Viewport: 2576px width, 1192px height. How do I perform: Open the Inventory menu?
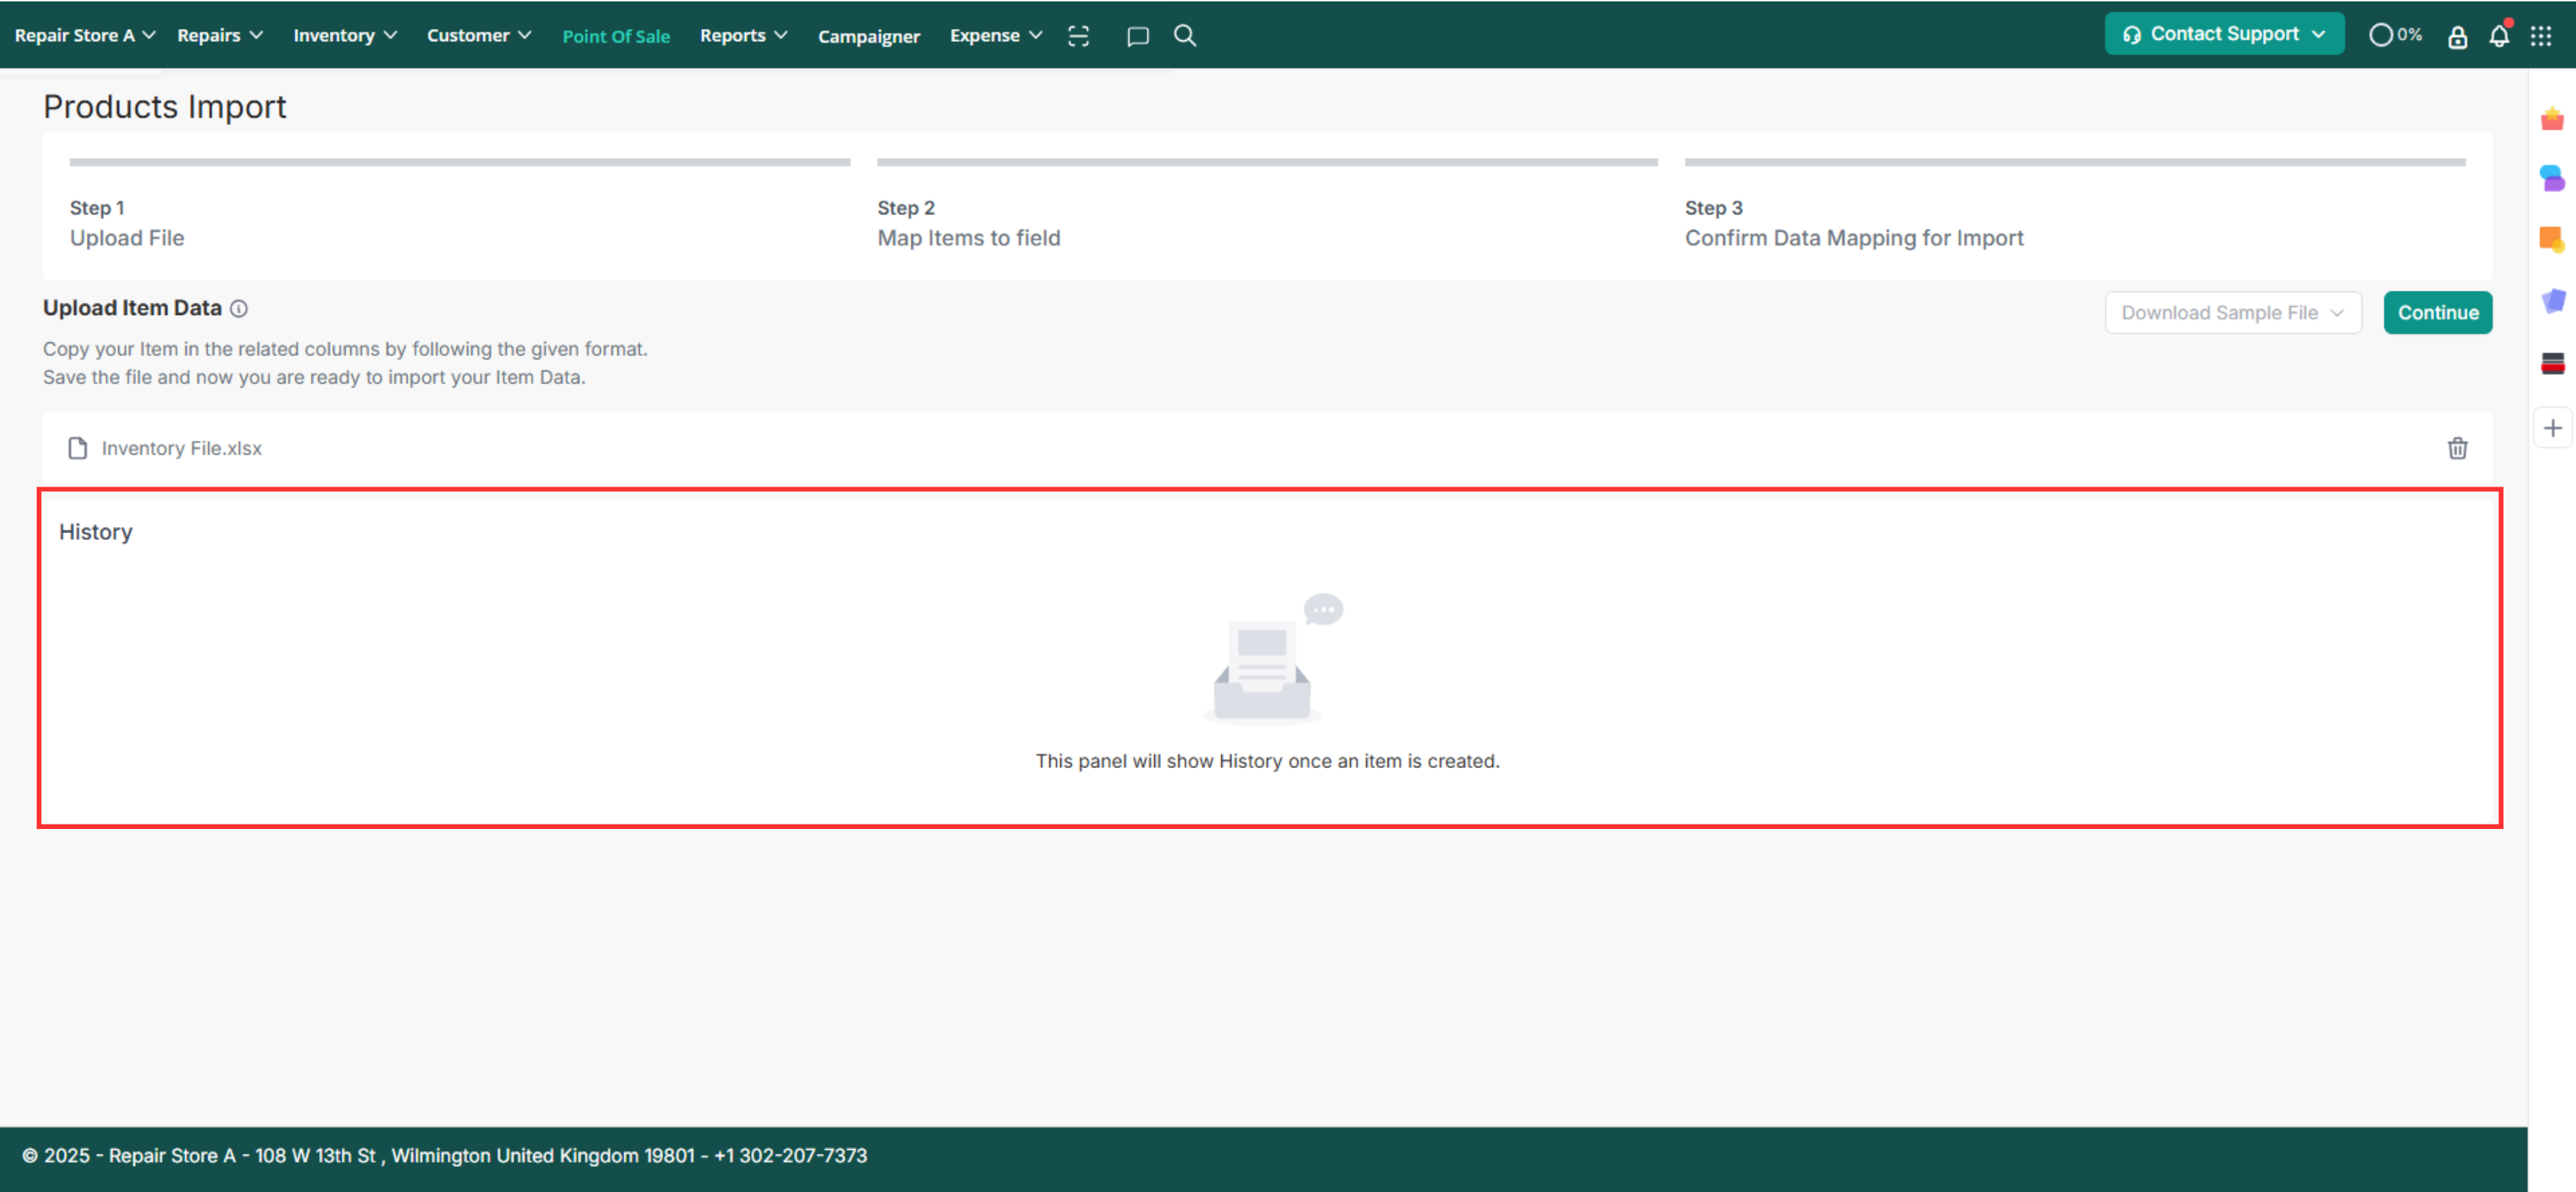(344, 35)
